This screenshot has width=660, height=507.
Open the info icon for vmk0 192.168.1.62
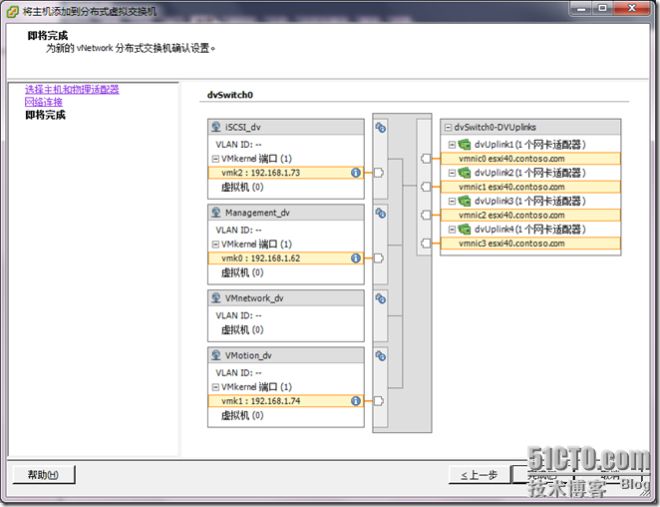356,257
